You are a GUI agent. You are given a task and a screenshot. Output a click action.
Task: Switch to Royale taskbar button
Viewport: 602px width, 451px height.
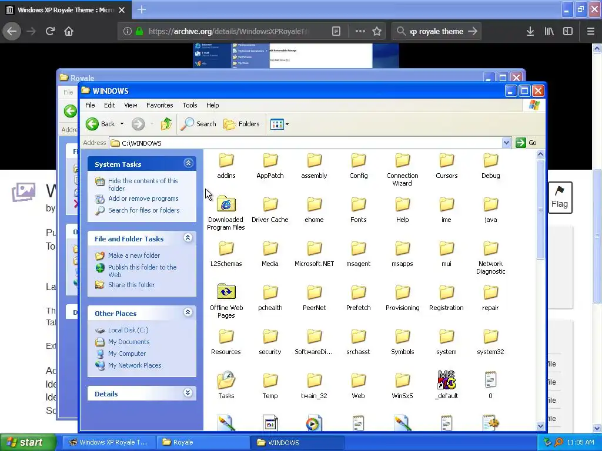coord(203,443)
